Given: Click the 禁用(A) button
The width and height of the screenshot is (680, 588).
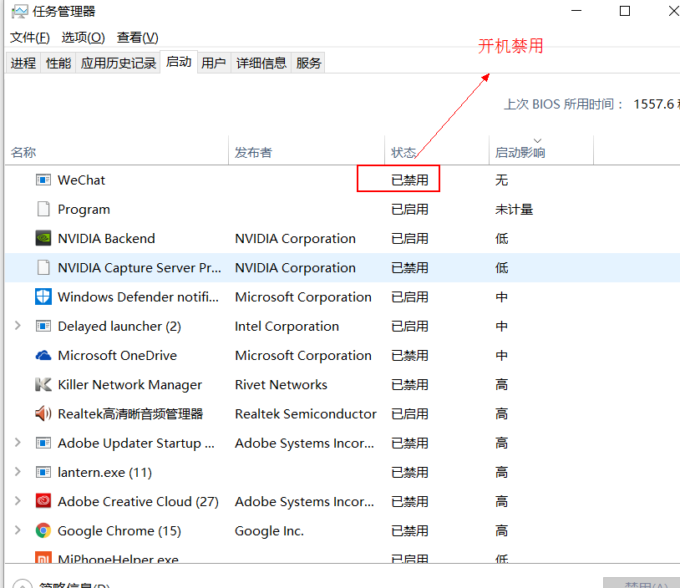Looking at the screenshot, I should pyautogui.click(x=642, y=584).
